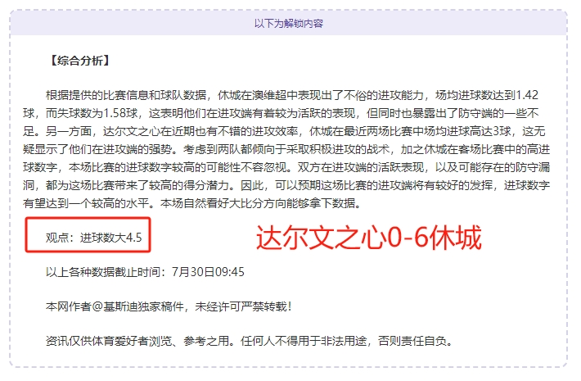
Task: Click the line '未经许可严禁转载！'
Action: [245, 306]
